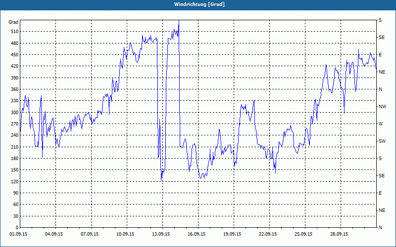Click the date label 22.09.15
Viewport: 396px width, 247px height.
point(268,234)
